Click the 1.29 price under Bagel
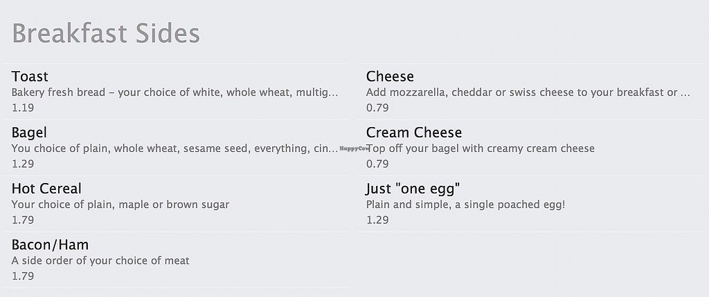The width and height of the screenshot is (709, 297). click(23, 164)
